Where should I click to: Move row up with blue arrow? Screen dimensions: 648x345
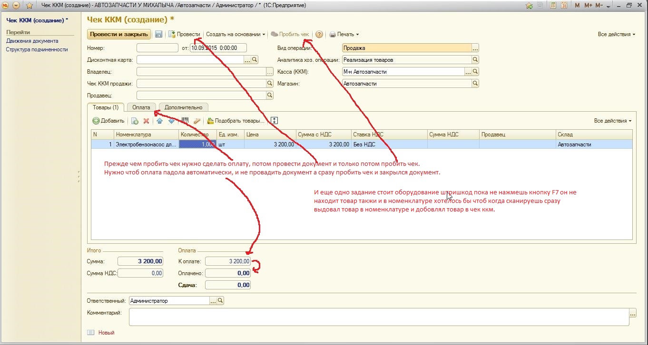click(160, 121)
